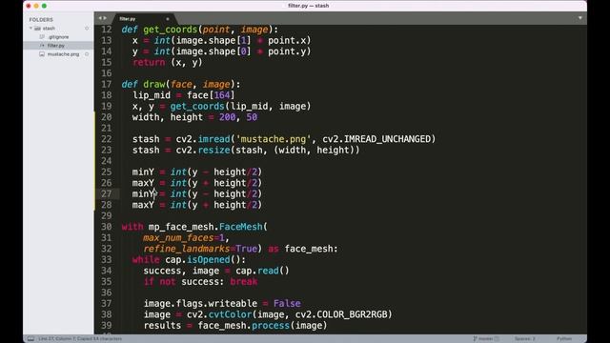Viewport: 610px width, 343px height.
Task: Click cv2.IMREAD_UNCHANGED on line 22
Action: click(x=376, y=139)
